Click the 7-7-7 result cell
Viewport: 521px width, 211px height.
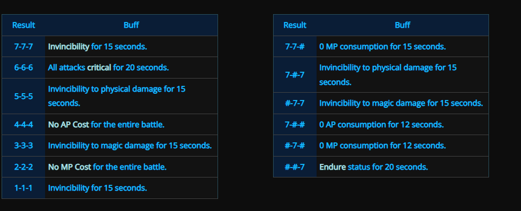(24, 47)
